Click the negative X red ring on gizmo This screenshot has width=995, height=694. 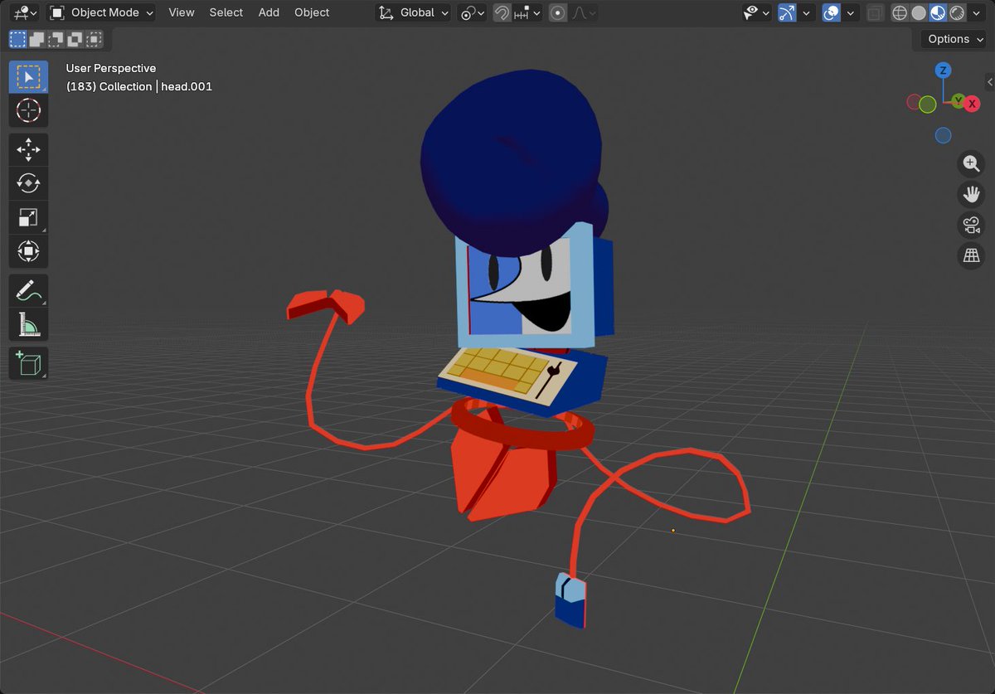point(914,102)
